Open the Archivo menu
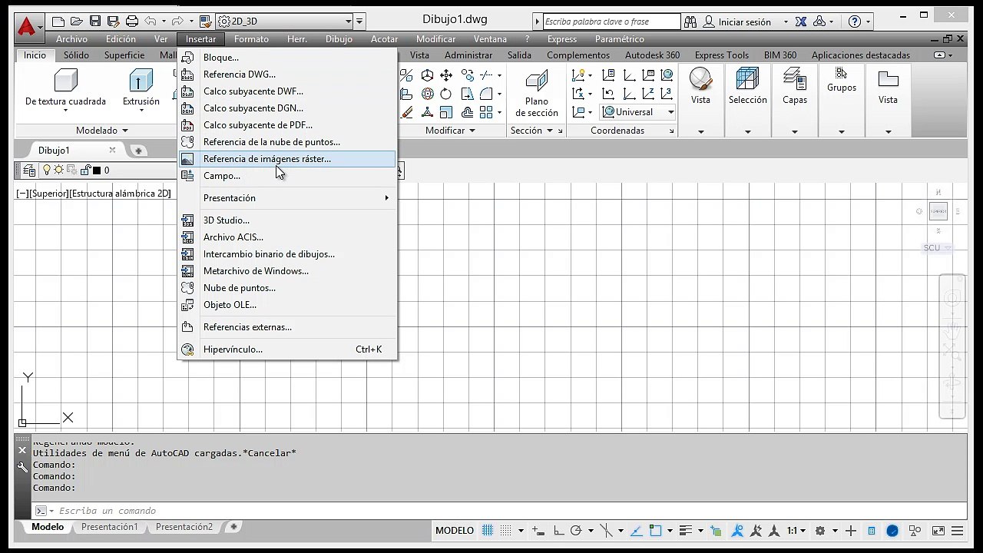The height and width of the screenshot is (553, 983). click(72, 39)
